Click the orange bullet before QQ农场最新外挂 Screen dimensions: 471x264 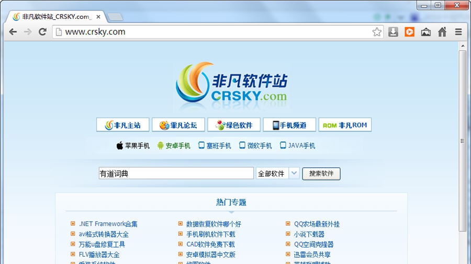coord(288,224)
